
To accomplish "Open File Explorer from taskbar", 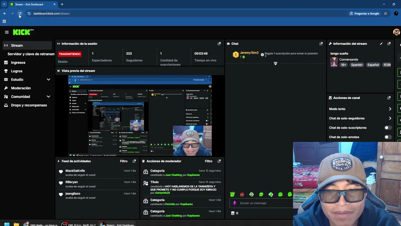I will pyautogui.click(x=16, y=224).
